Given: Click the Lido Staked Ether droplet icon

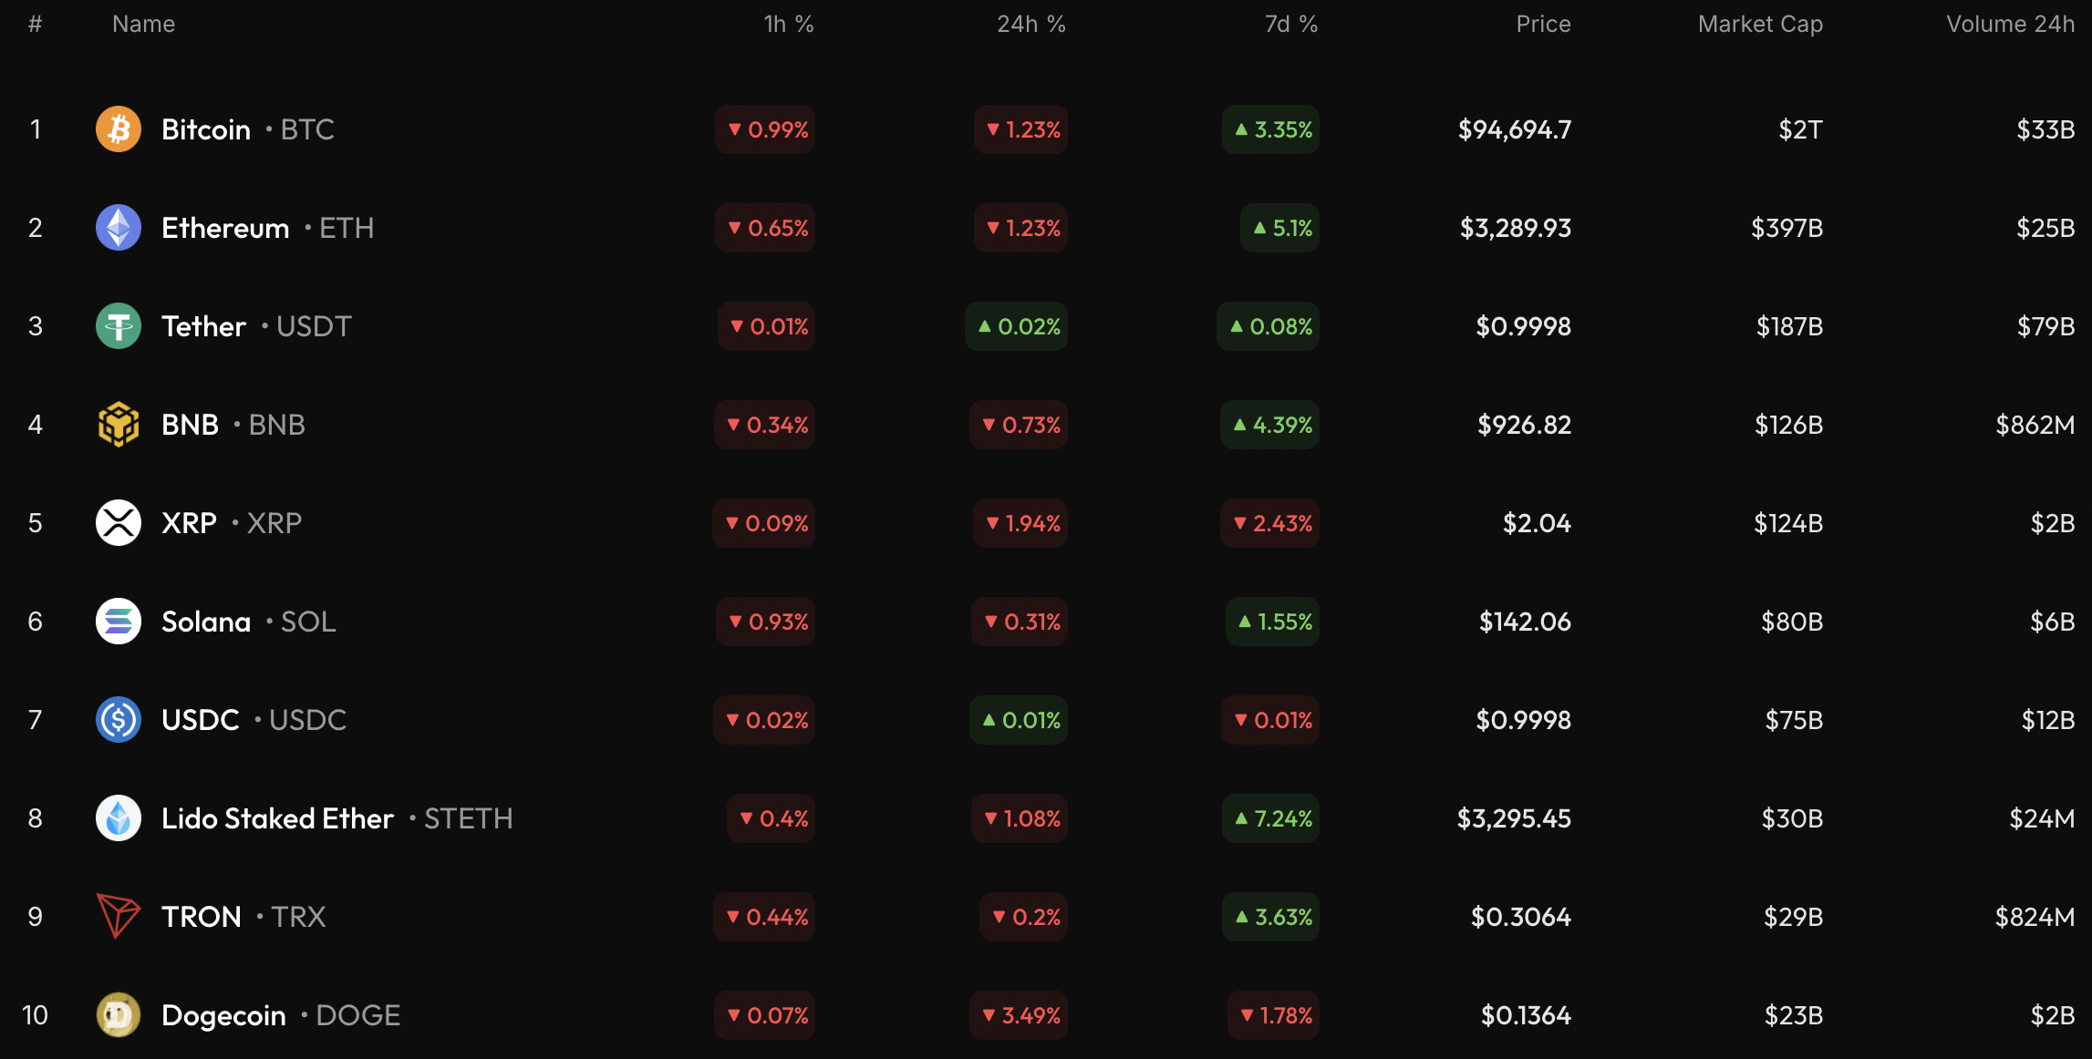Looking at the screenshot, I should 119,818.
